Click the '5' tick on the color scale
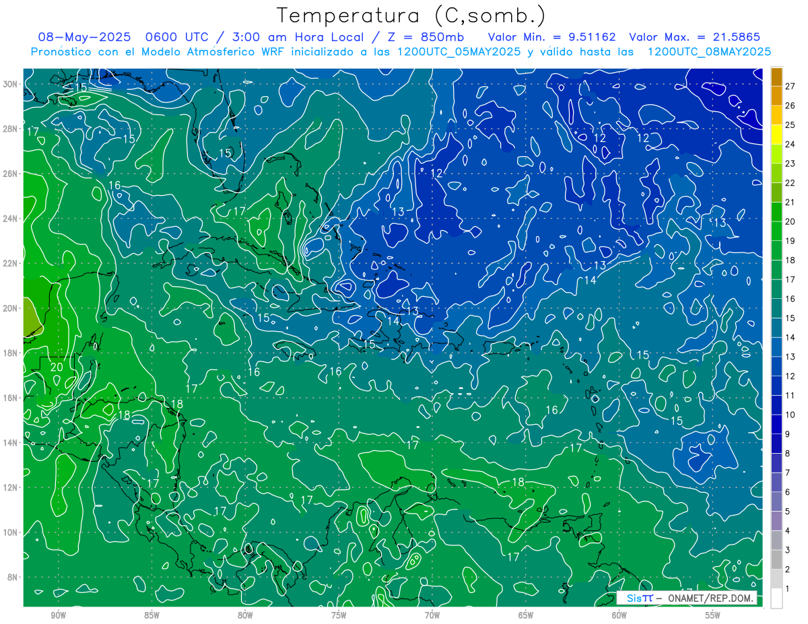This screenshot has width=808, height=624. (x=788, y=512)
